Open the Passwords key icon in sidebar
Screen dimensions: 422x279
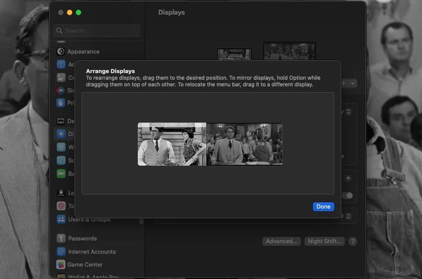(61, 238)
